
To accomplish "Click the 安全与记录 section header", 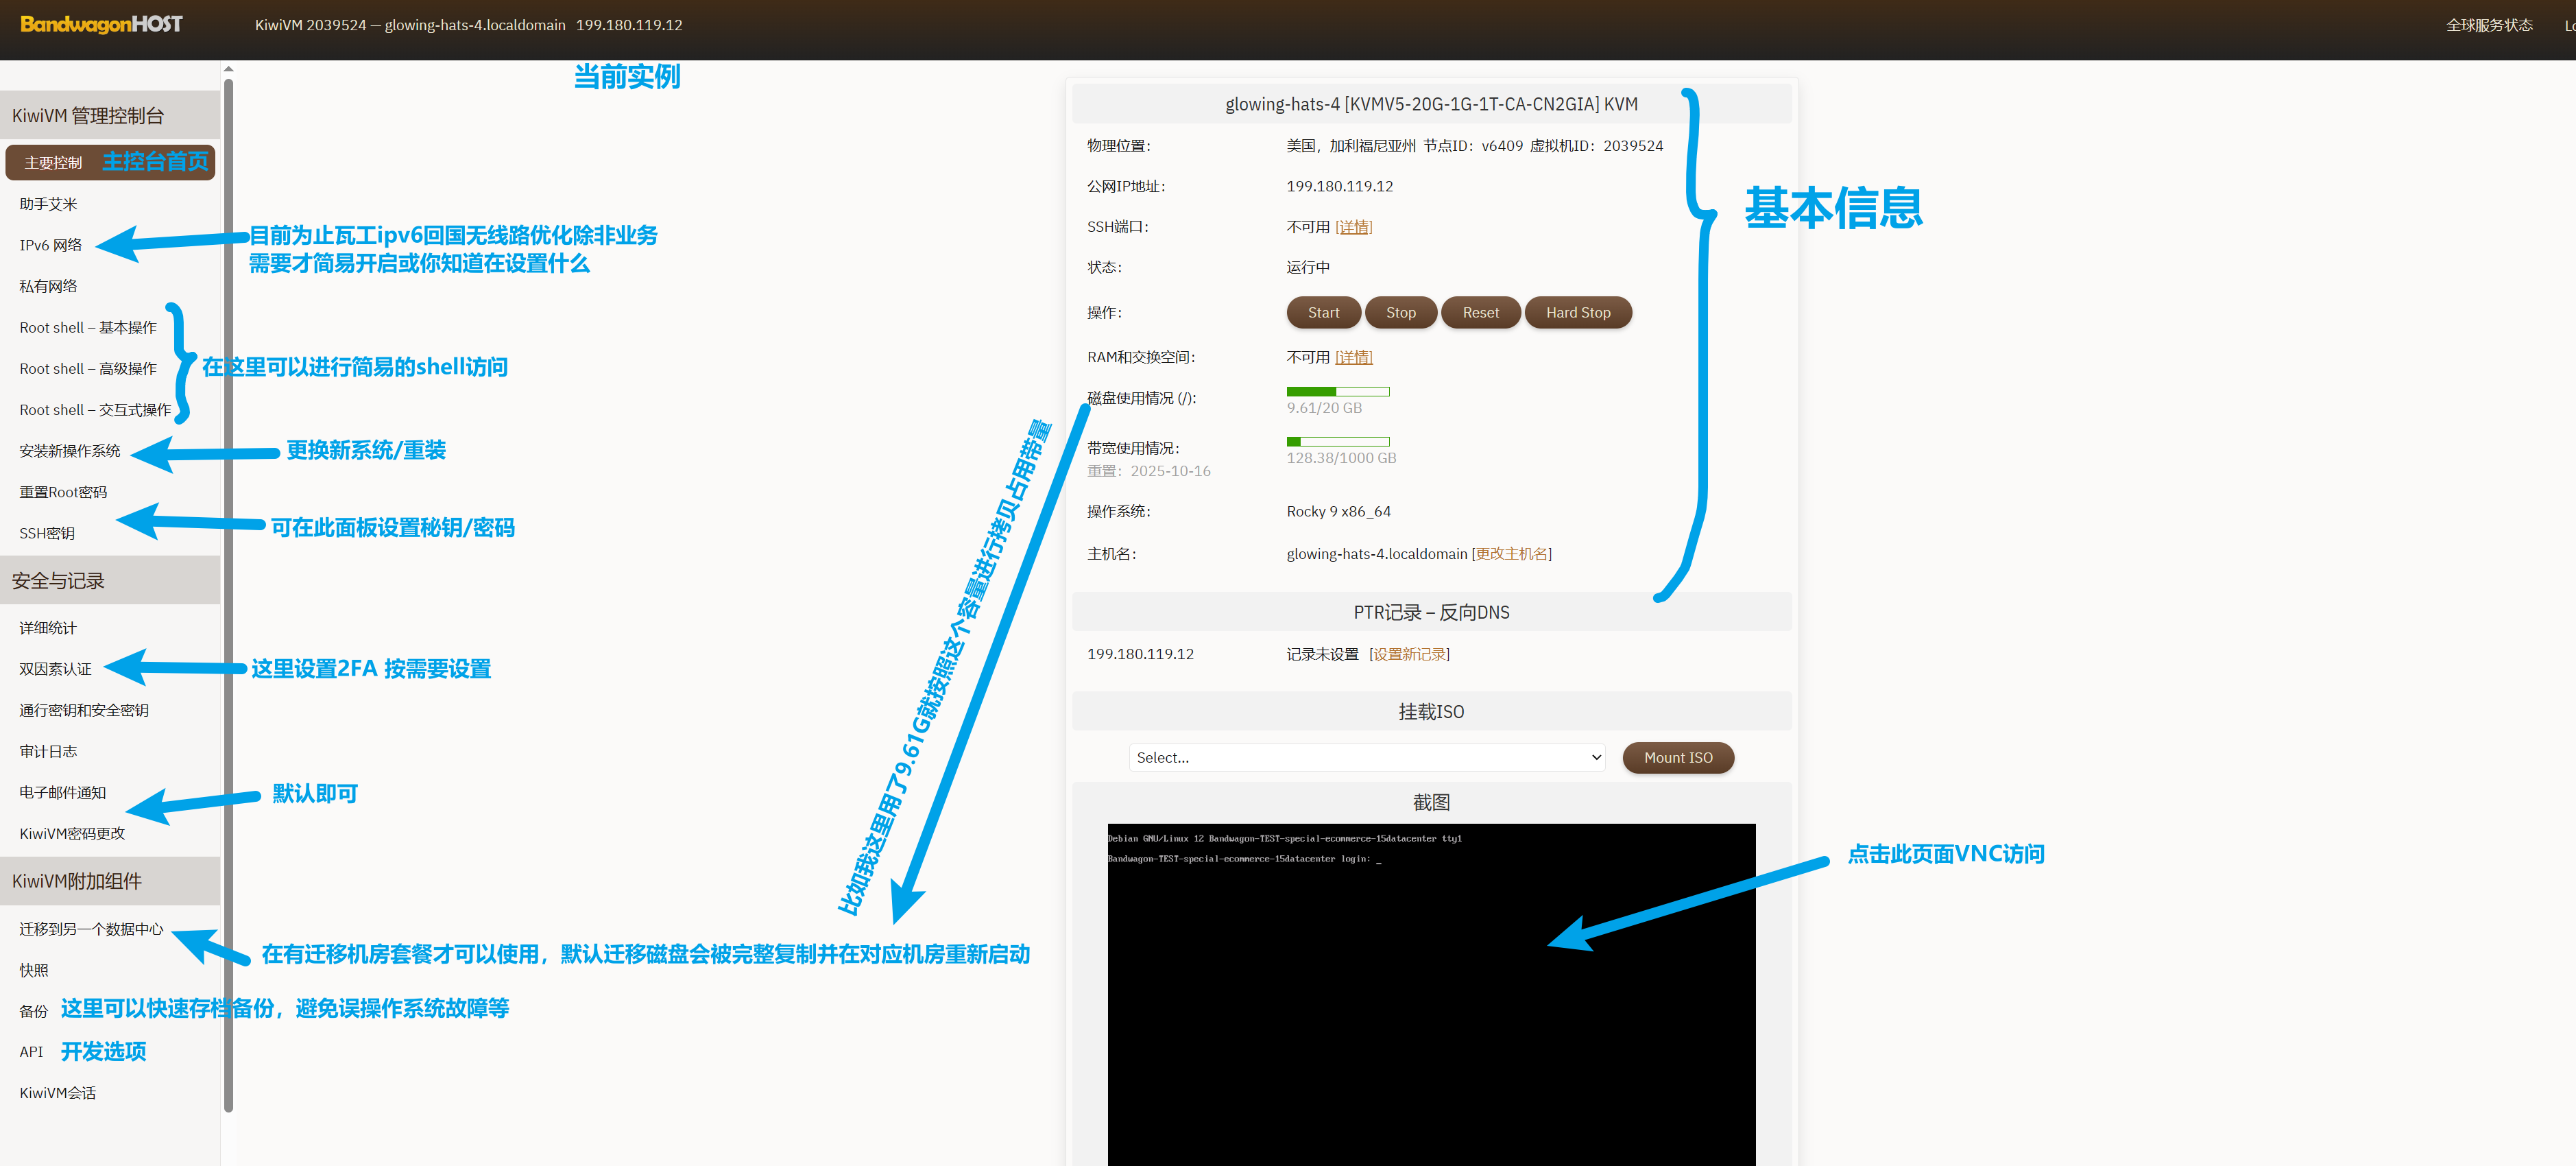I will tap(110, 580).
